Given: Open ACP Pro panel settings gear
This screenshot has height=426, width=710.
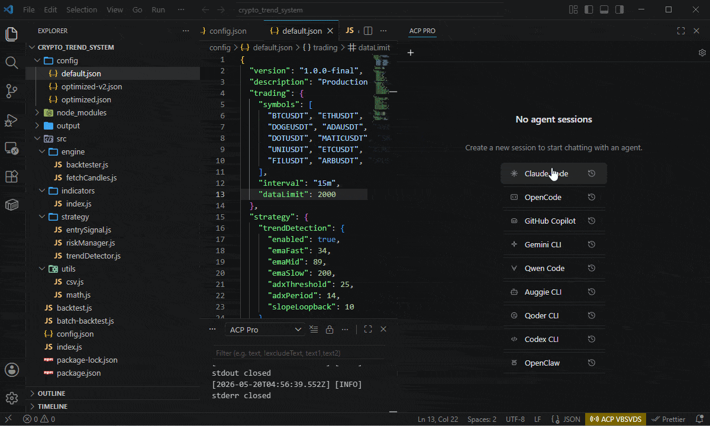Looking at the screenshot, I should tap(702, 53).
